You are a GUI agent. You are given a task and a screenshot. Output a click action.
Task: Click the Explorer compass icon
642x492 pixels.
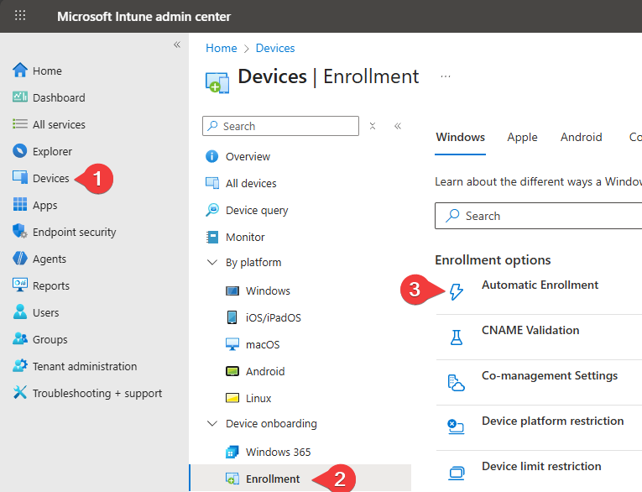(x=20, y=151)
